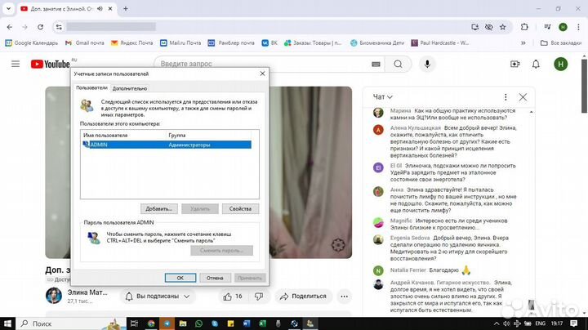This screenshot has width=588, height=330.
Task: Open the Windows Start menu
Action: pos(7,323)
